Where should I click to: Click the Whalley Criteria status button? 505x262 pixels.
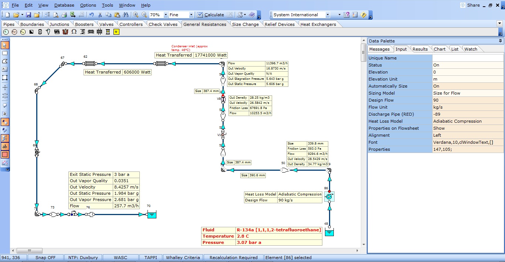(x=183, y=258)
